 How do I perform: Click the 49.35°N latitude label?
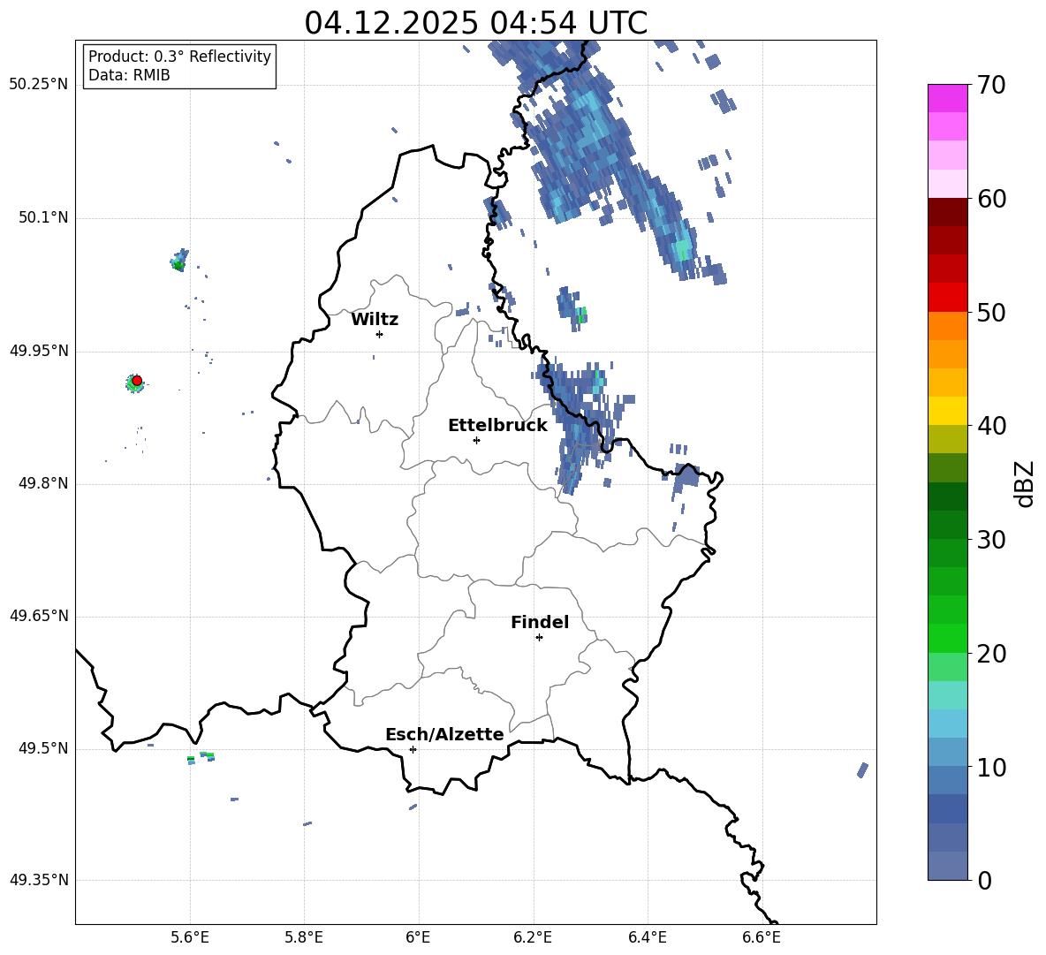pyautogui.click(x=39, y=880)
